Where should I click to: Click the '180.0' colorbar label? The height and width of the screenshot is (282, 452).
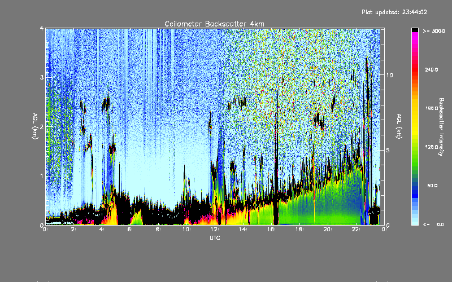(x=432, y=108)
